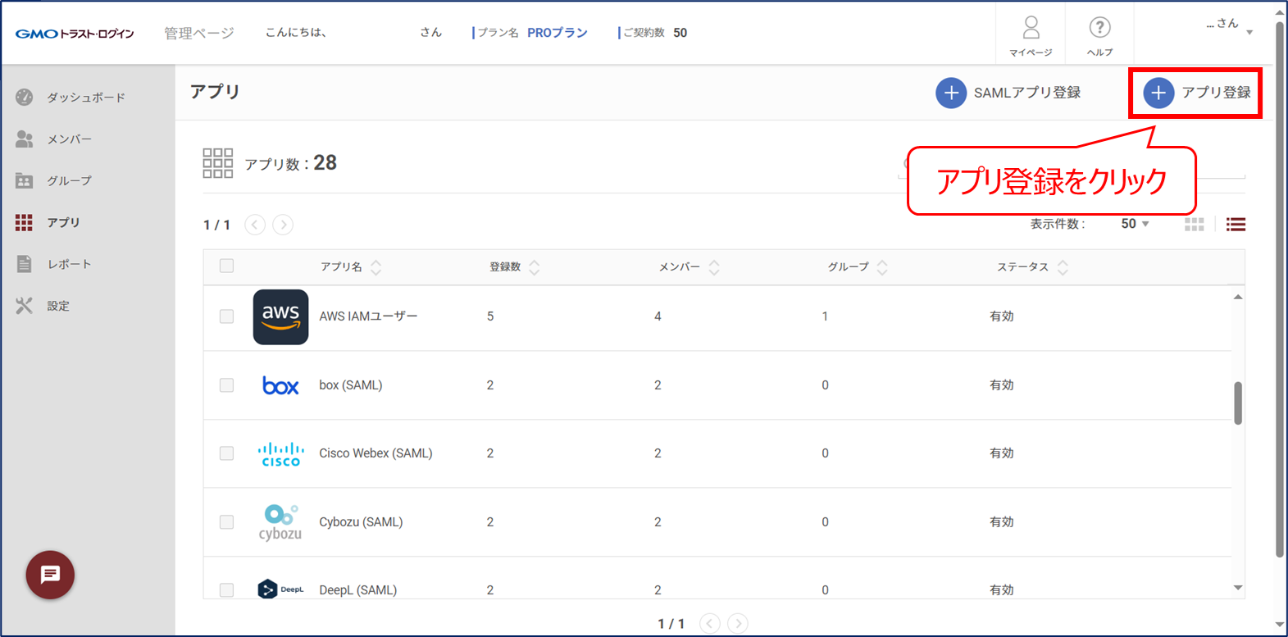Screen dimensions: 1288x637
Task: Check the box (SAML) row checkbox
Action: click(x=226, y=385)
